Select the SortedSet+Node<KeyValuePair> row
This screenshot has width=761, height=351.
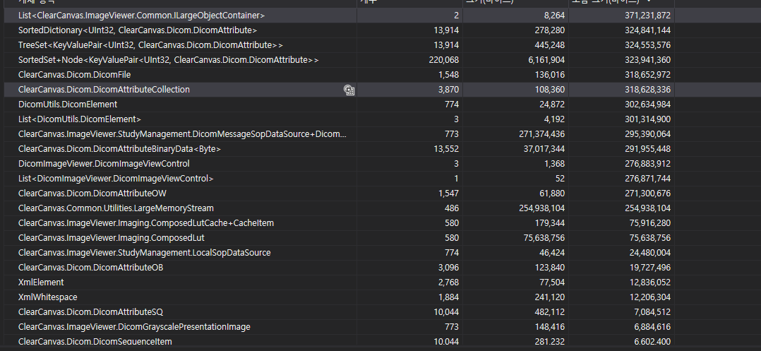(x=168, y=60)
